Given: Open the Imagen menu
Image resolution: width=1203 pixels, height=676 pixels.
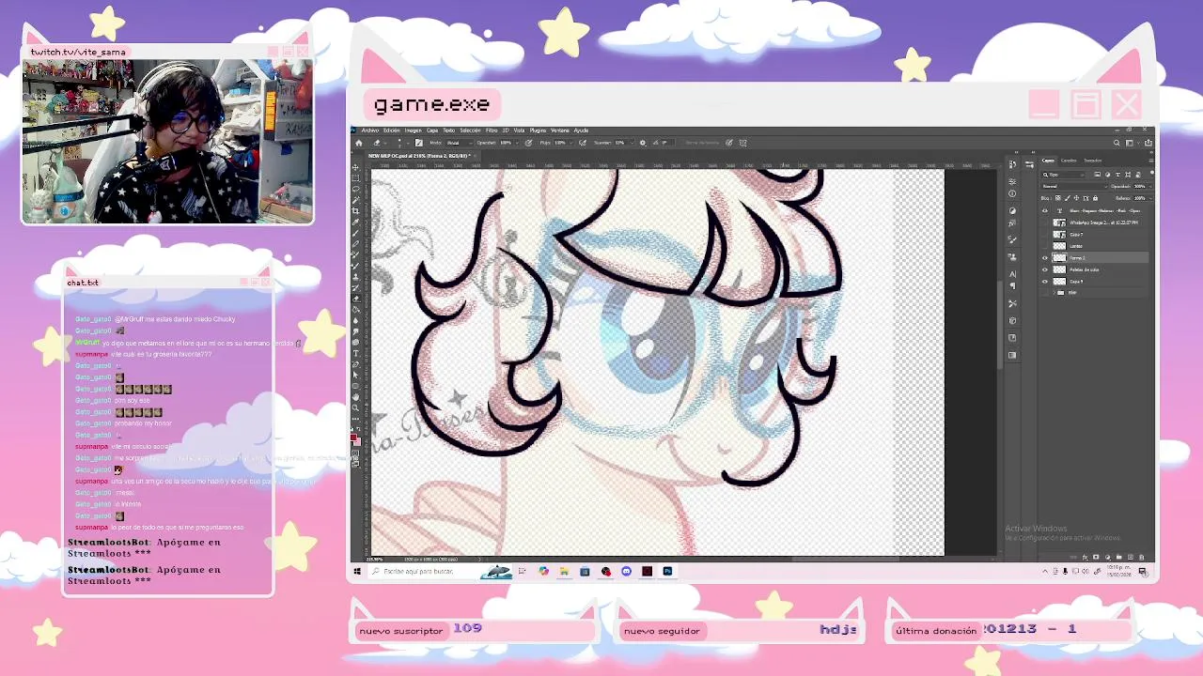Looking at the screenshot, I should tap(412, 131).
